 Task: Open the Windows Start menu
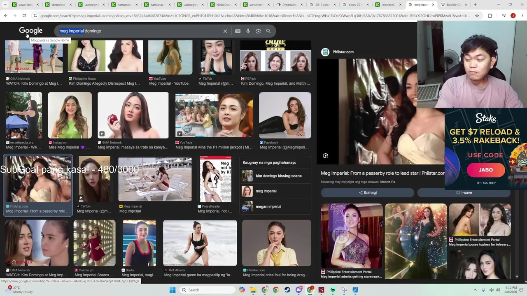[x=173, y=290]
